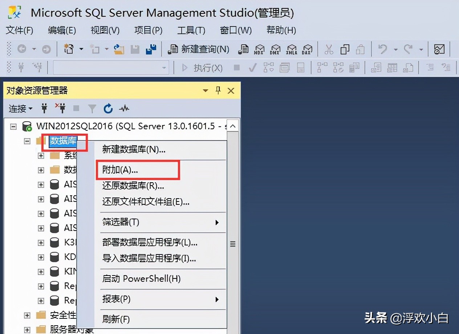The image size is (459, 334).
Task: Open the window position dropdown on the panel title bar
Action: click(x=206, y=90)
